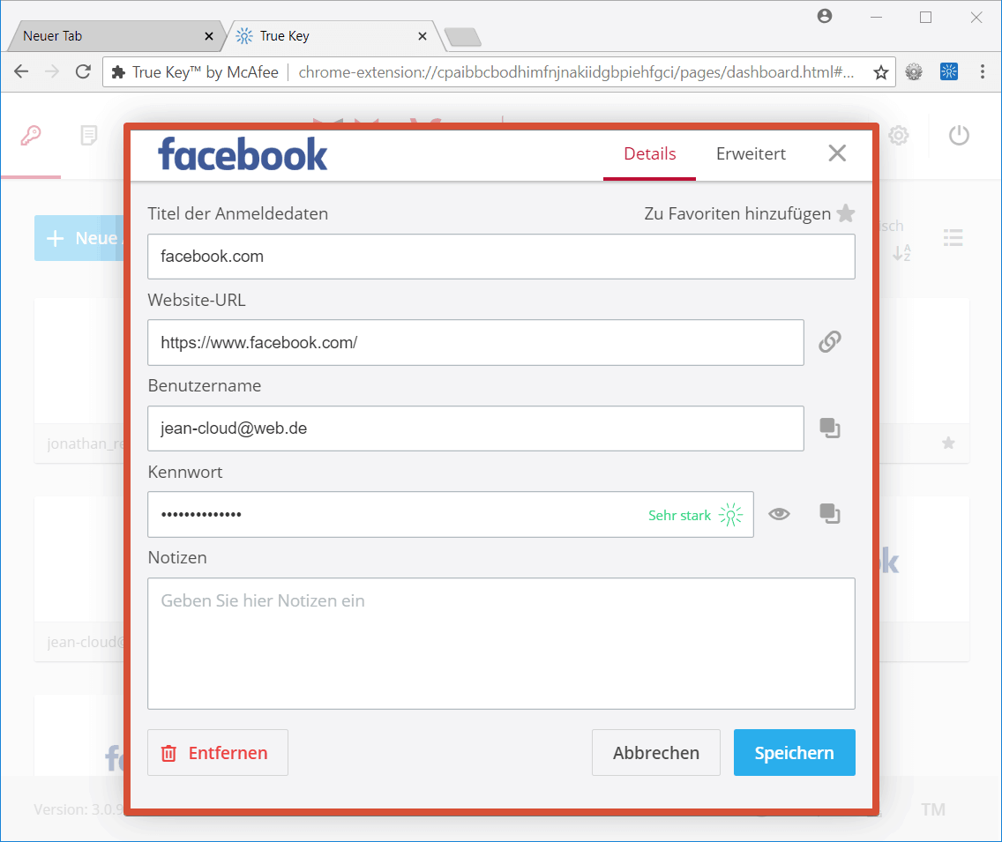Edit the Benutzername field
This screenshot has height=842, width=1002.
point(475,428)
